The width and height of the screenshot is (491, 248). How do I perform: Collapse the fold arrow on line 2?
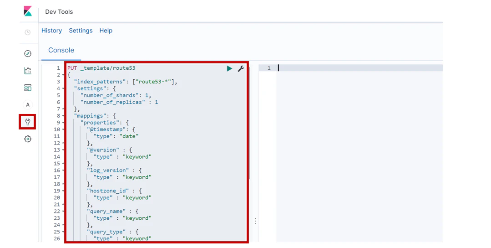tap(63, 75)
